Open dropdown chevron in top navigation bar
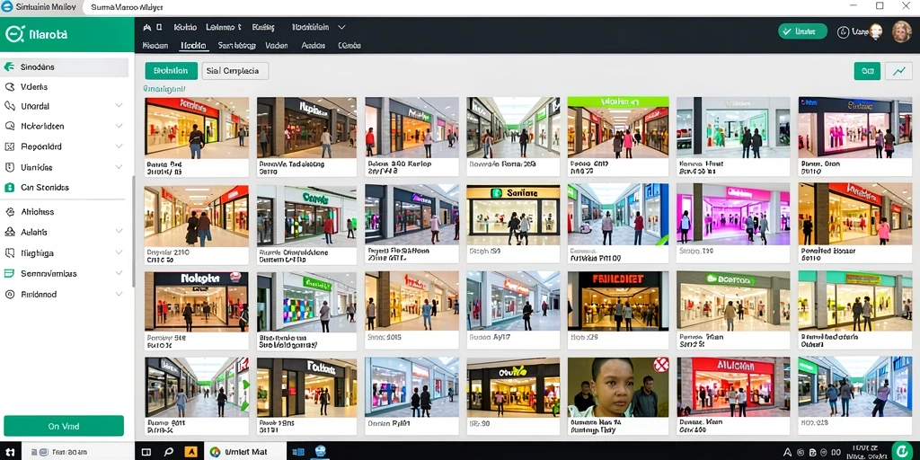 tap(341, 27)
